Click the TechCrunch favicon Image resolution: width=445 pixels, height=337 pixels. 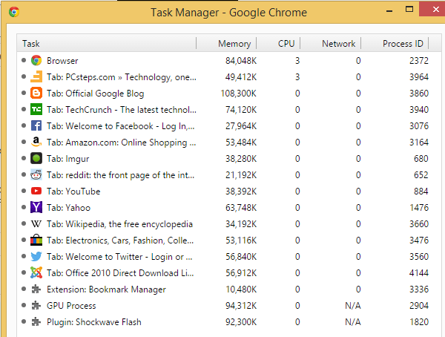[36, 109]
